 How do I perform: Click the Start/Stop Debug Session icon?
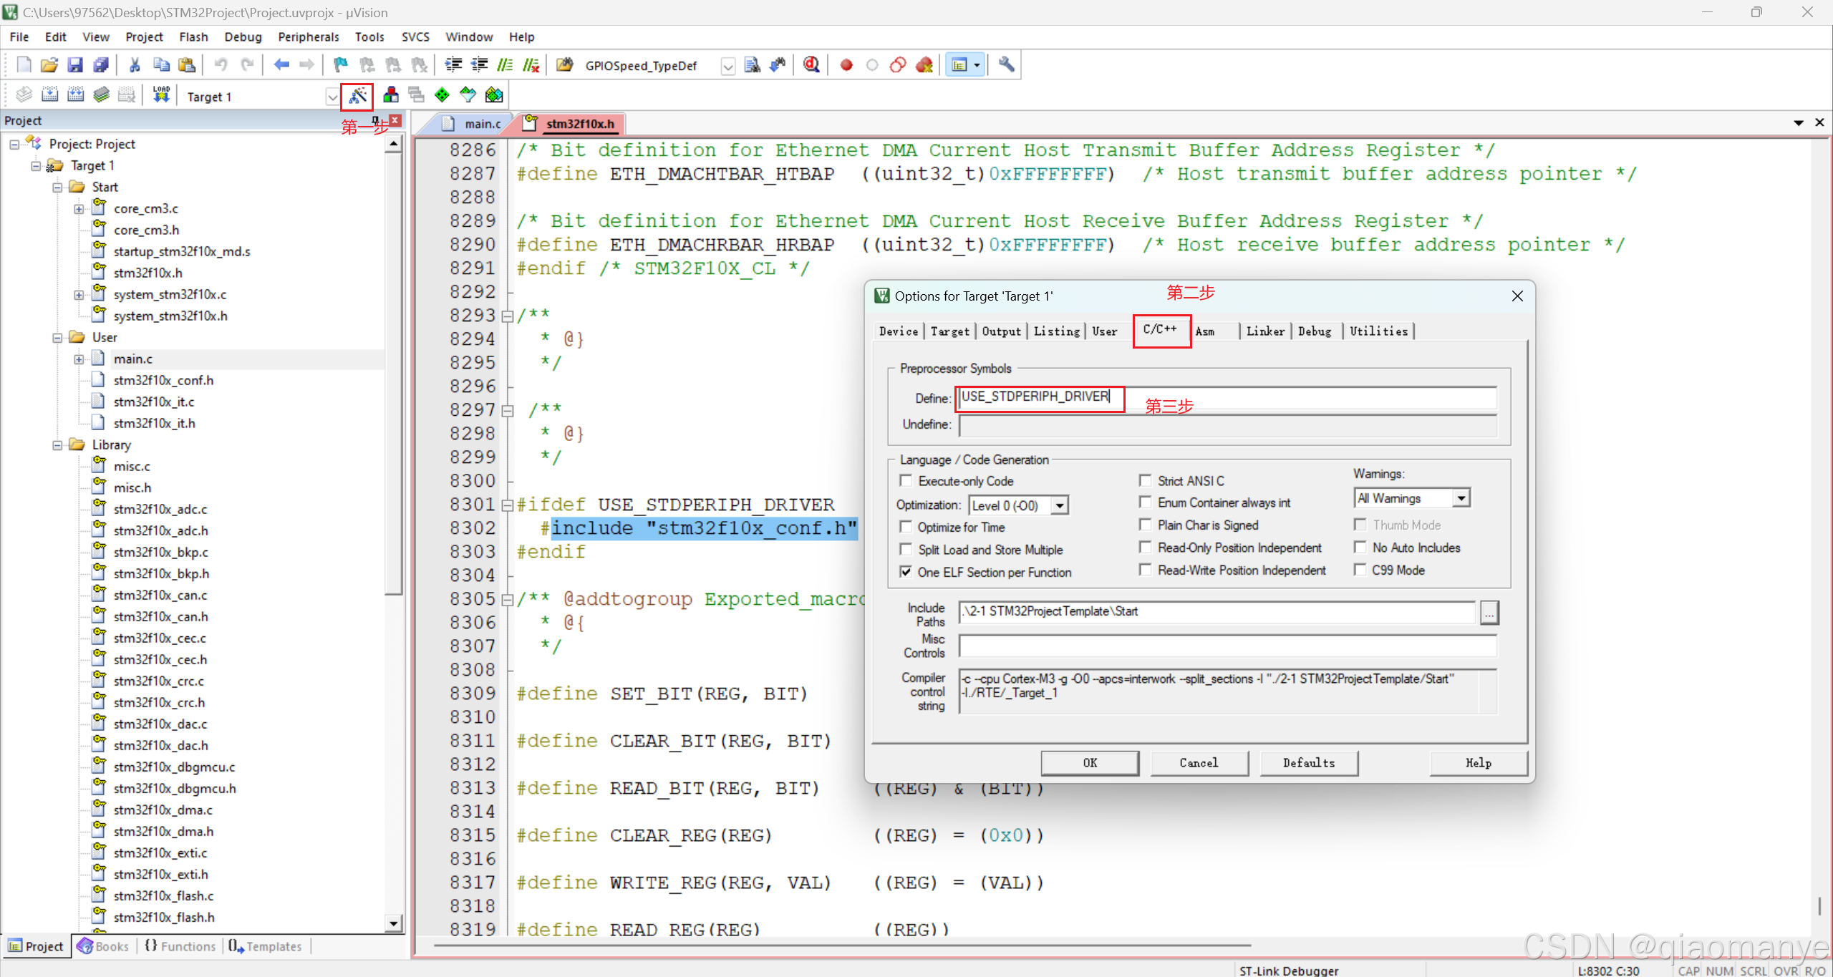pos(811,65)
